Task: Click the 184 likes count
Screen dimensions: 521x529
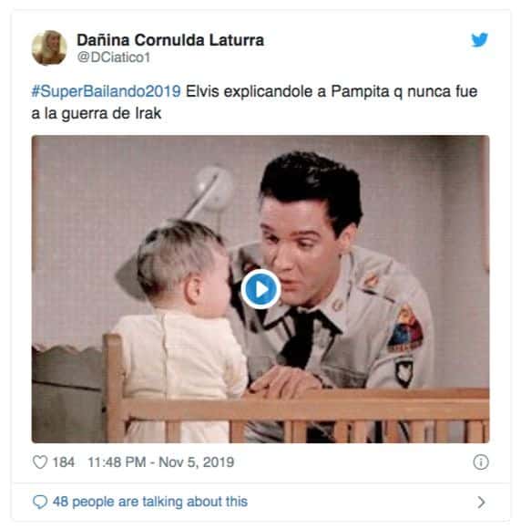Action: [64, 462]
